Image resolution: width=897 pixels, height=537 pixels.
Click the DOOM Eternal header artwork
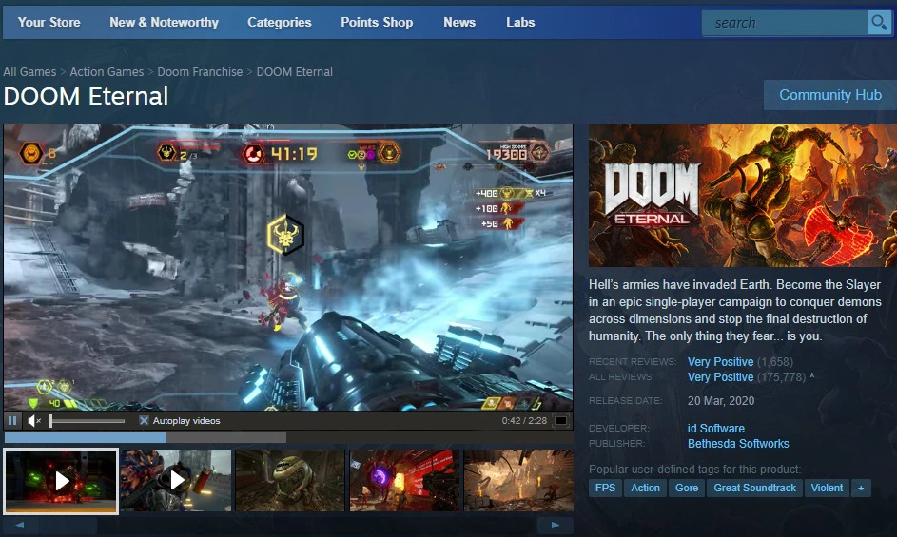(743, 195)
